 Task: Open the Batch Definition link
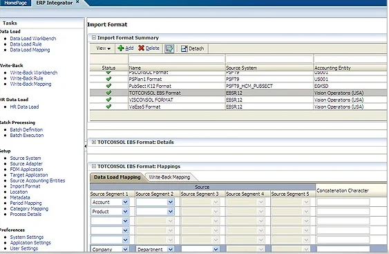[x=26, y=129]
